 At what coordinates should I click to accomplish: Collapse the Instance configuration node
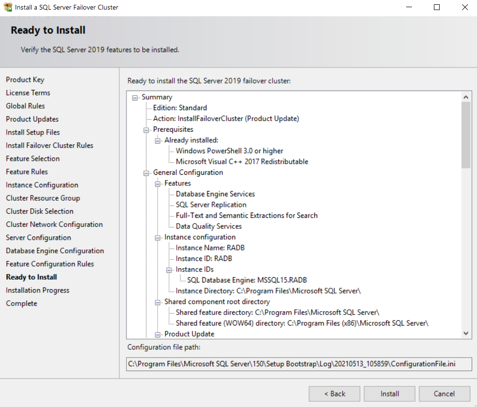158,237
